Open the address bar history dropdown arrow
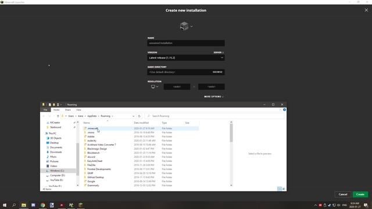The image size is (372, 209). [x=133, y=116]
